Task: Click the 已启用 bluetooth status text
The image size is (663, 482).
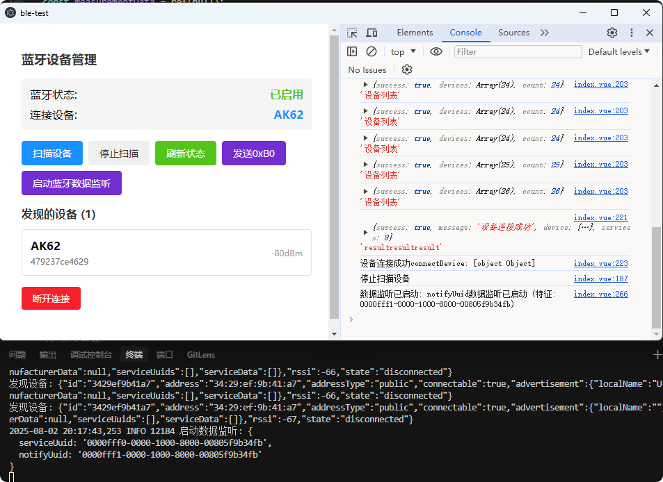Action: (x=287, y=94)
